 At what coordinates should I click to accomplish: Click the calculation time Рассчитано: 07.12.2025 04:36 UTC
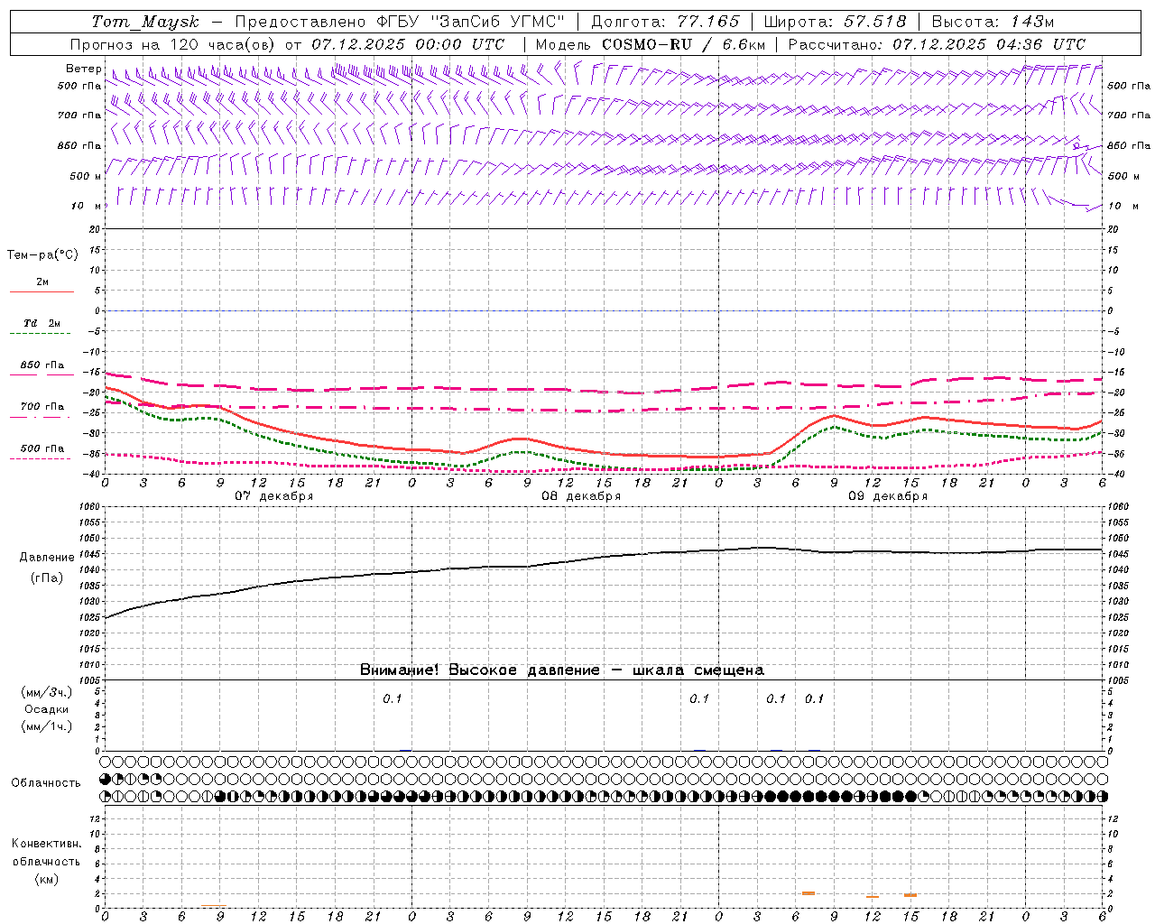tap(937, 44)
